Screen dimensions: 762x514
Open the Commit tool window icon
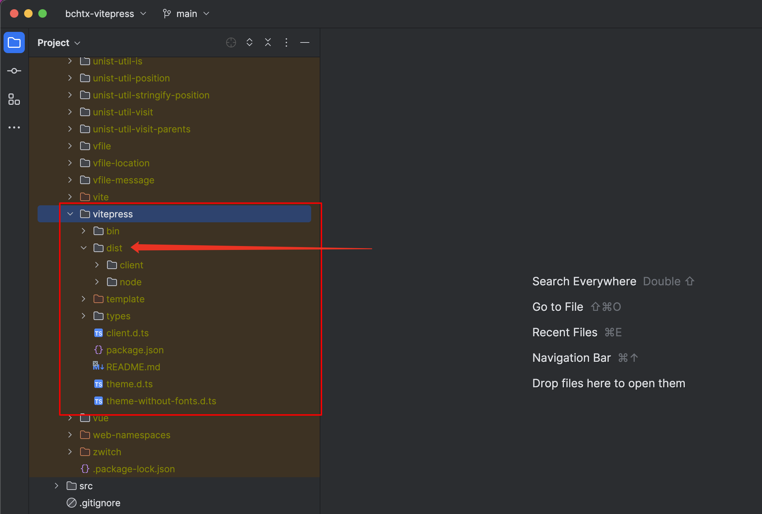tap(14, 71)
